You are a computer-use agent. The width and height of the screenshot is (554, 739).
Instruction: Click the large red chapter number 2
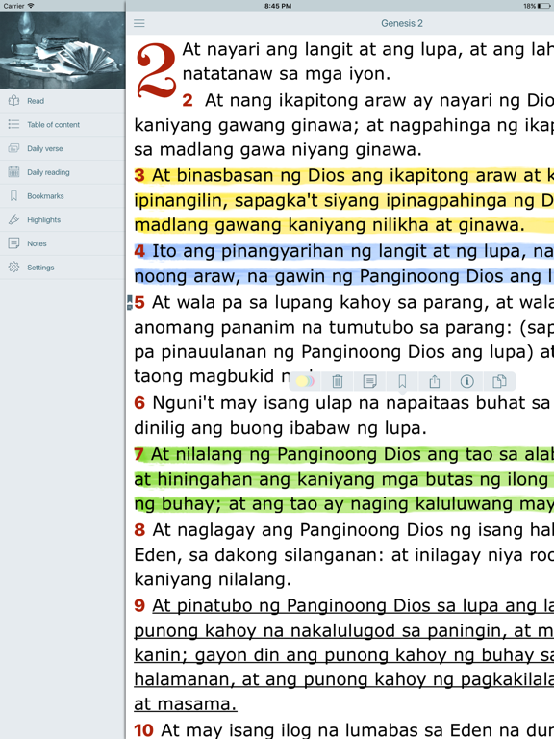coord(156,69)
